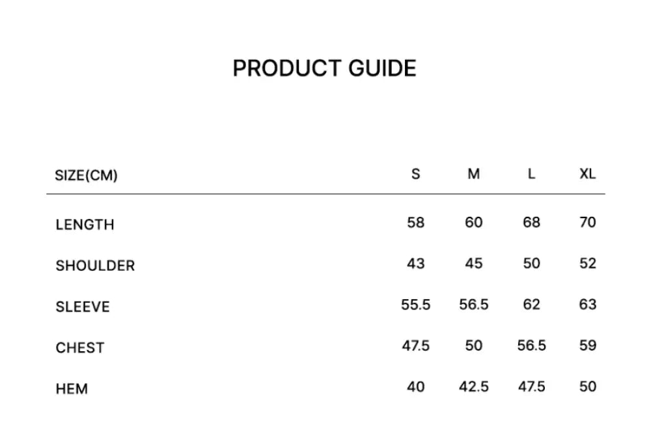Click the SLEEVE row label
The image size is (651, 430).
[x=83, y=307]
